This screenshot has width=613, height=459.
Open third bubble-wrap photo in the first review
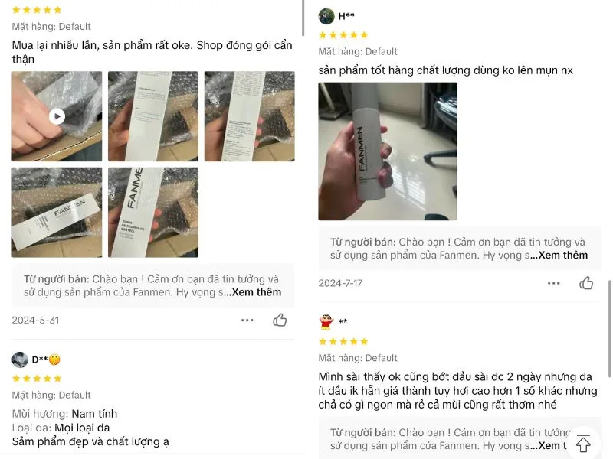pyautogui.click(x=250, y=116)
